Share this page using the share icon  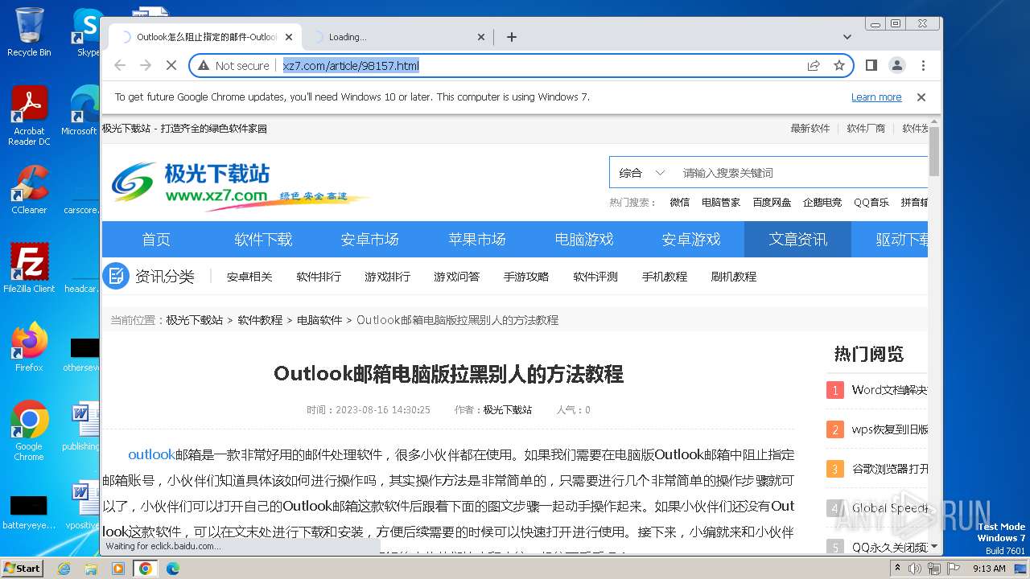814,65
